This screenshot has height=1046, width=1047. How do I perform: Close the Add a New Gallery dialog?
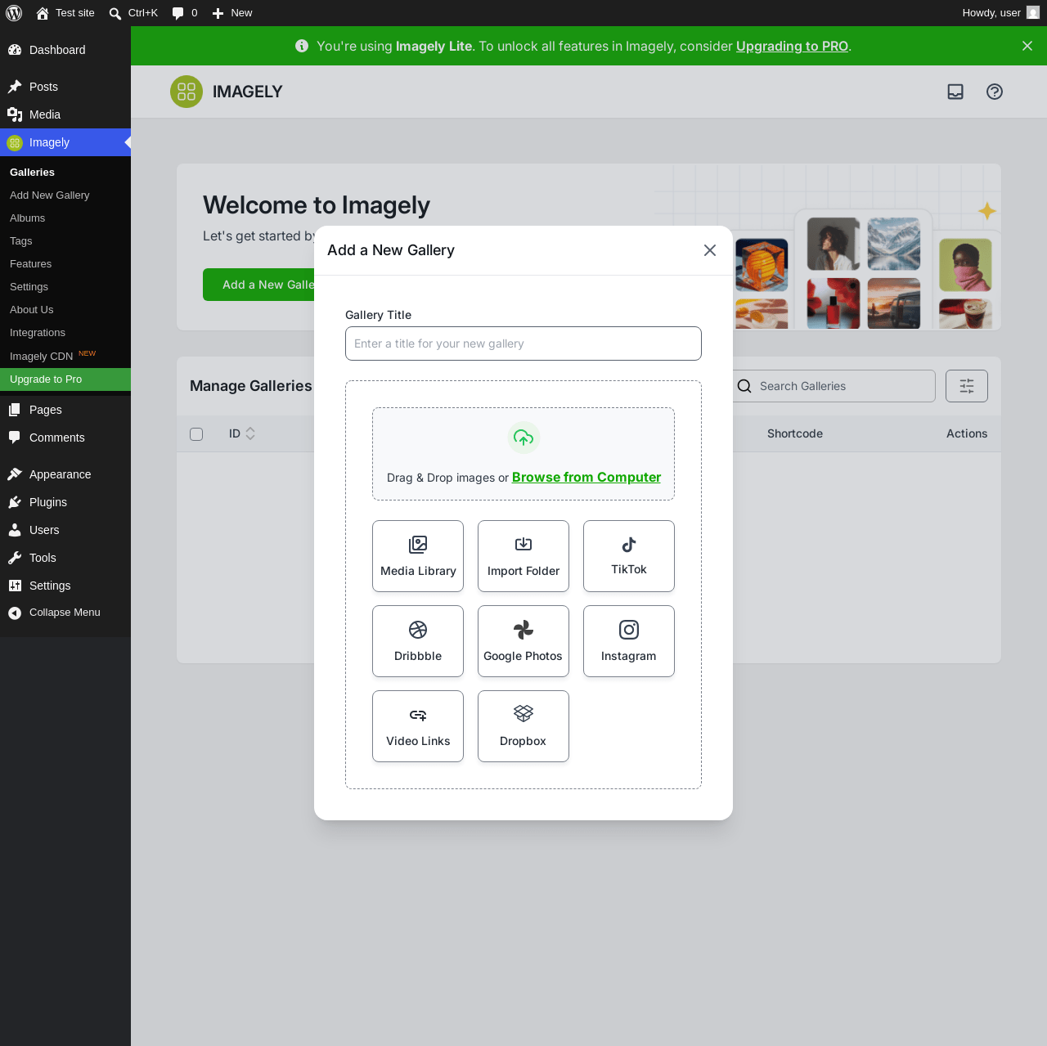pyautogui.click(x=710, y=250)
